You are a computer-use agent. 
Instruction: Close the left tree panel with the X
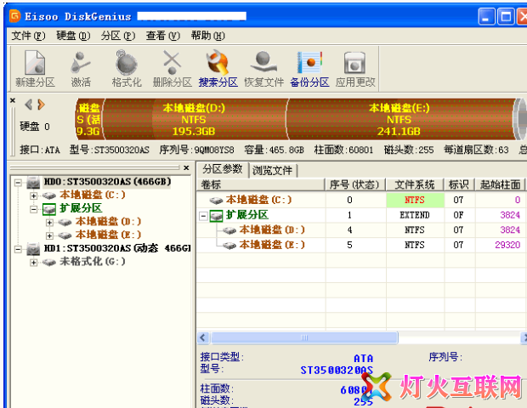coord(186,167)
